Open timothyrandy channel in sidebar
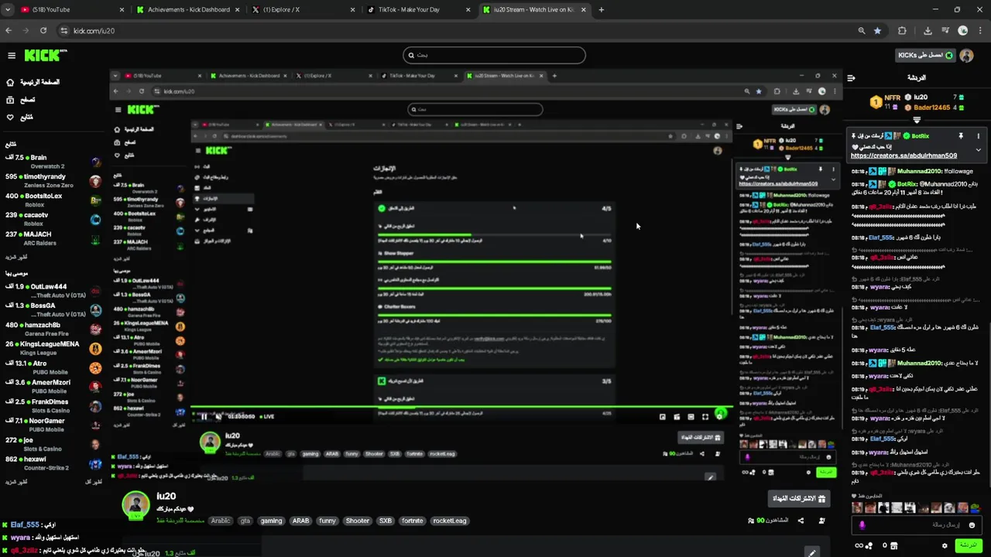This screenshot has width=991, height=557. [x=53, y=181]
